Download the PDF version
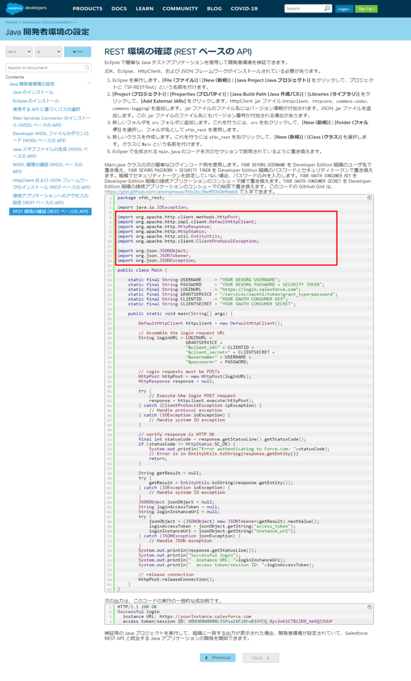Viewport: 411px width, 681px height. (78, 52)
